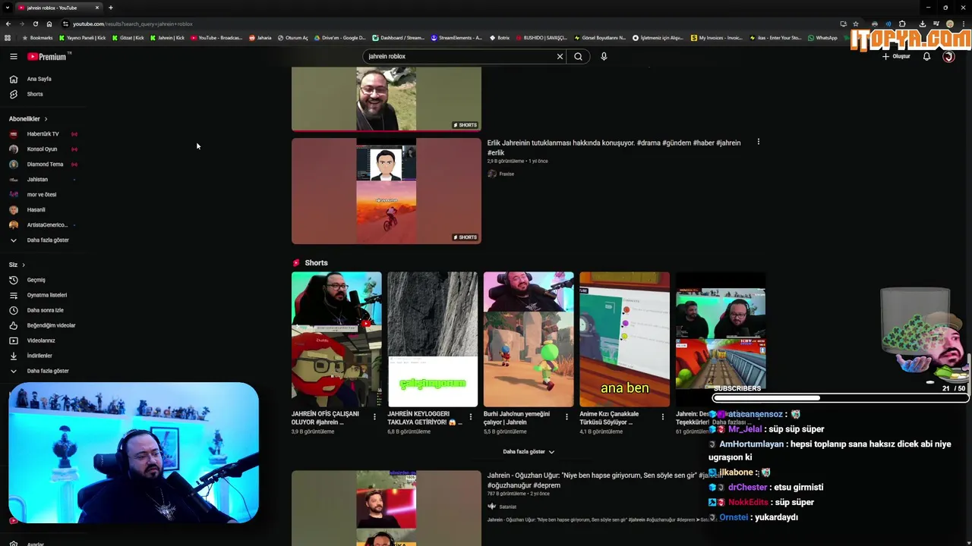The width and height of the screenshot is (972, 546).
Task: Click the browser address bar URL
Action: coord(133,24)
